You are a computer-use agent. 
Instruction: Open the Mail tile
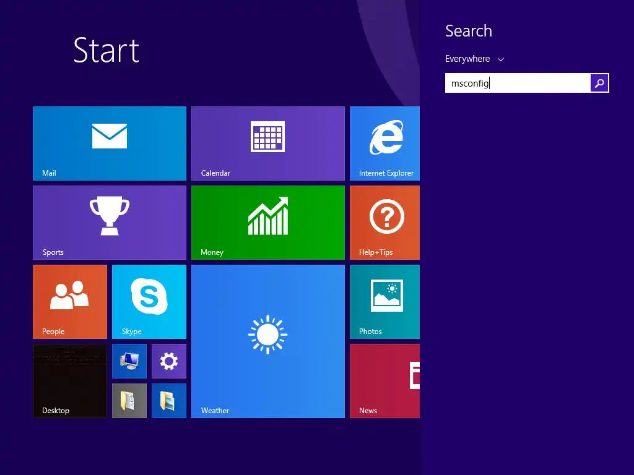[109, 143]
